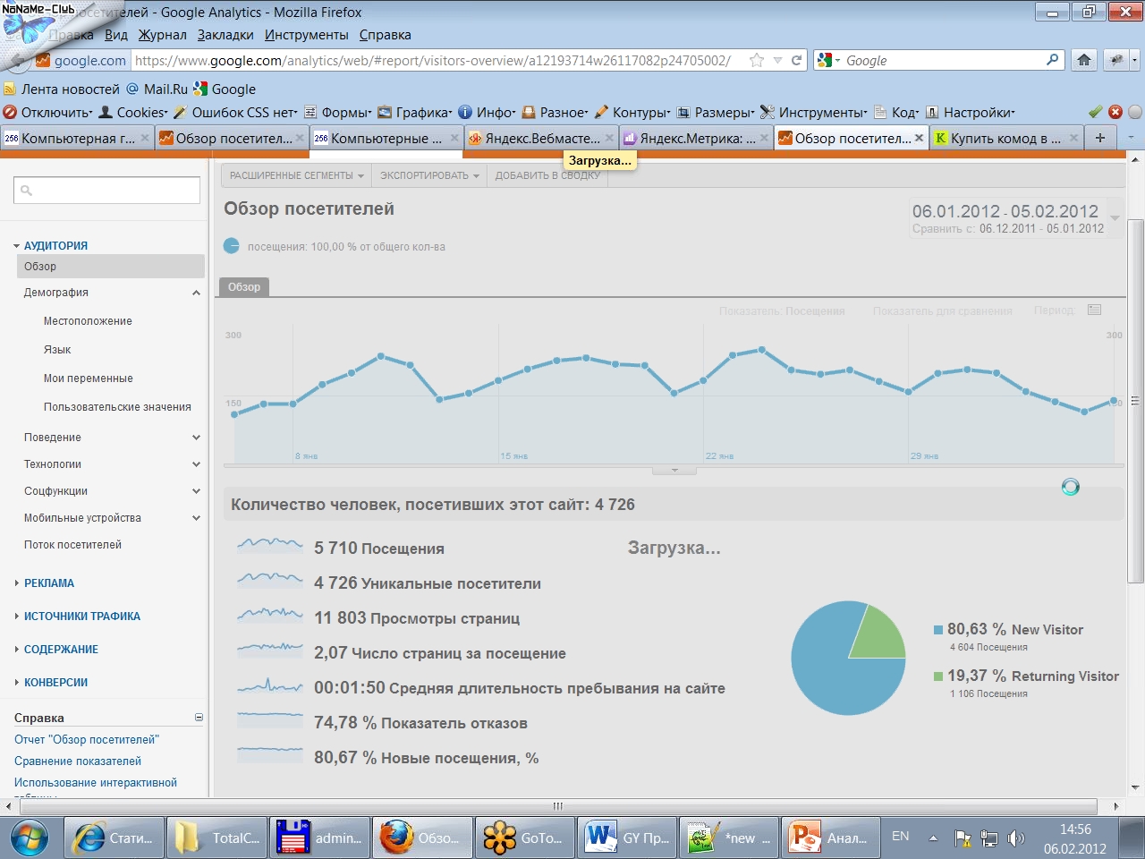Open the Mail.Ru bookmark
This screenshot has width=1145, height=859.
(x=157, y=89)
